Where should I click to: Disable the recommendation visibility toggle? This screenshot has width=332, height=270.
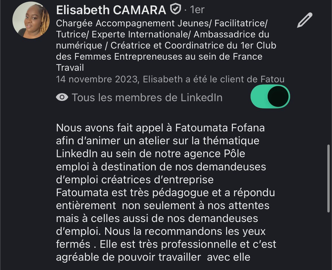click(x=270, y=96)
